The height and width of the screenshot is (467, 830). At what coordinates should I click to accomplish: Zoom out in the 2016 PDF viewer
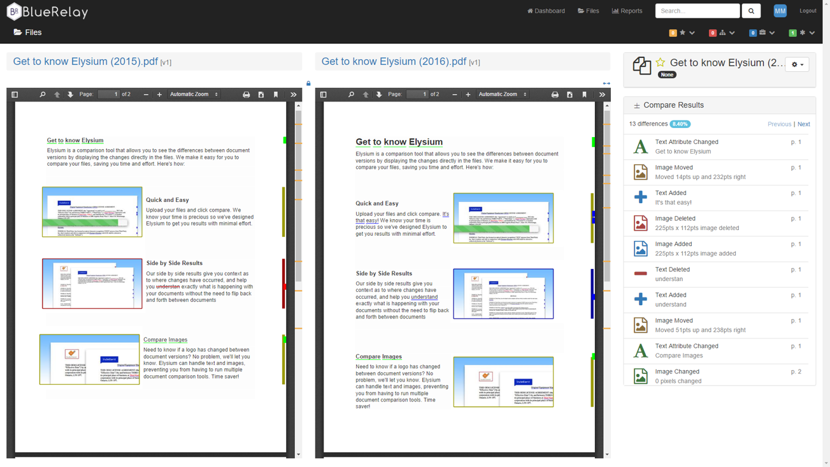(455, 95)
